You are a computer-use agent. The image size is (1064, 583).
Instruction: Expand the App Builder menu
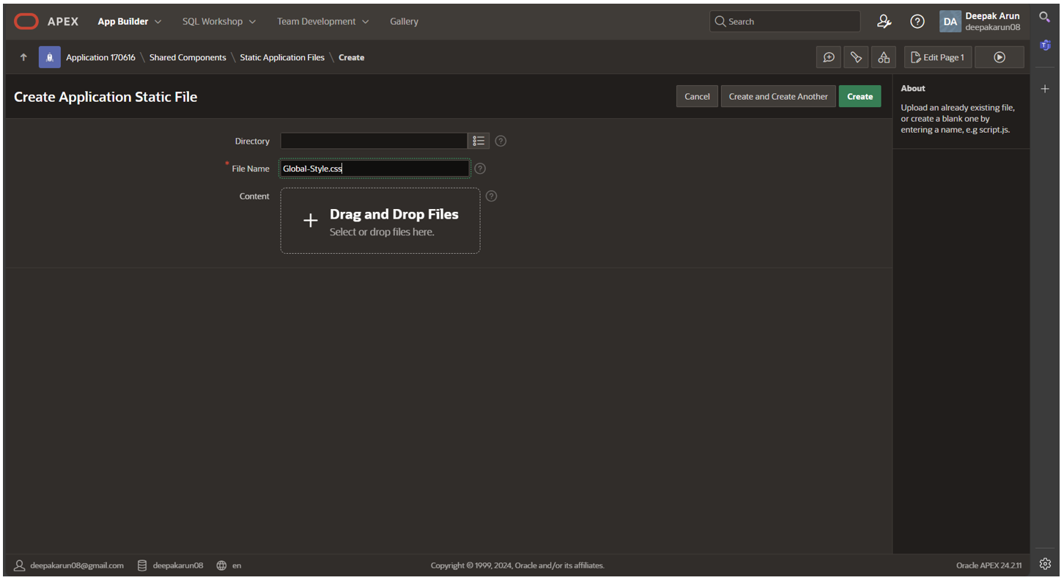[130, 21]
